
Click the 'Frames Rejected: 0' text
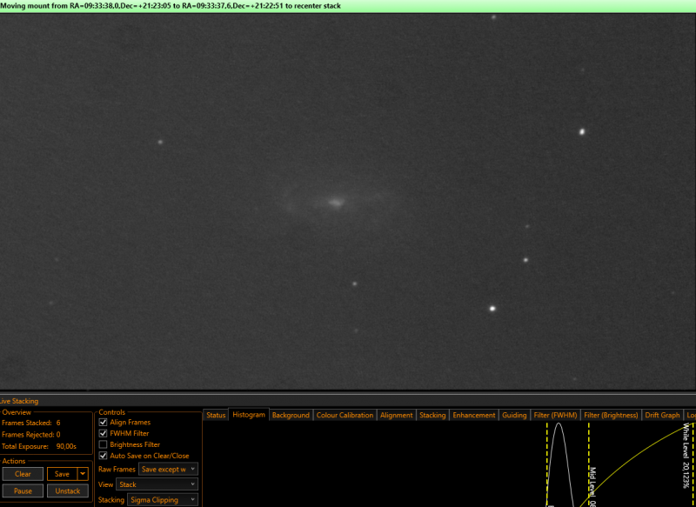click(x=31, y=435)
